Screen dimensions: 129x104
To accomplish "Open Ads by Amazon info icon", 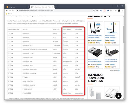I will (119, 70).
